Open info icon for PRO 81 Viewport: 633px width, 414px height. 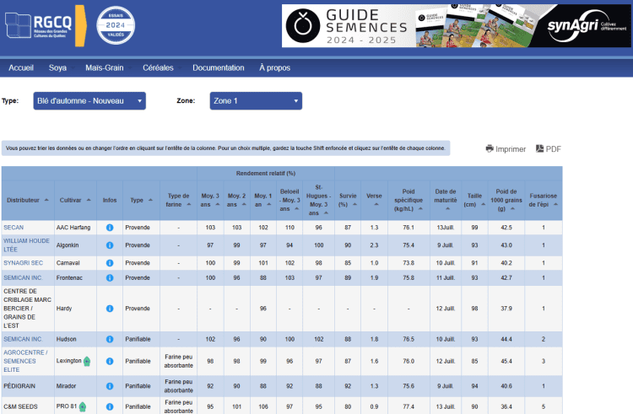click(x=110, y=407)
